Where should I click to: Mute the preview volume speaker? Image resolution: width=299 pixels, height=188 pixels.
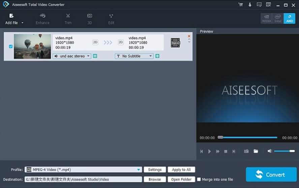tap(270, 151)
